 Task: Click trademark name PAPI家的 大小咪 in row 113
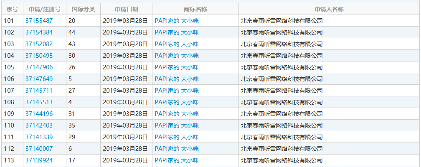pyautogui.click(x=177, y=161)
